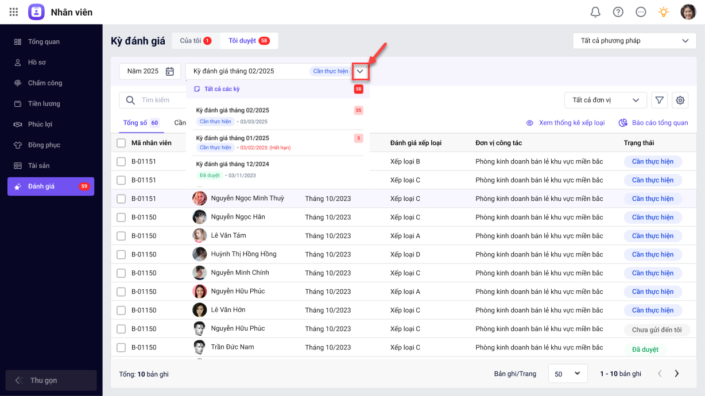This screenshot has height=396, width=705.
Task: Tick checkbox for Huỳnh Thị Hồng Hồng row
Action: (121, 254)
